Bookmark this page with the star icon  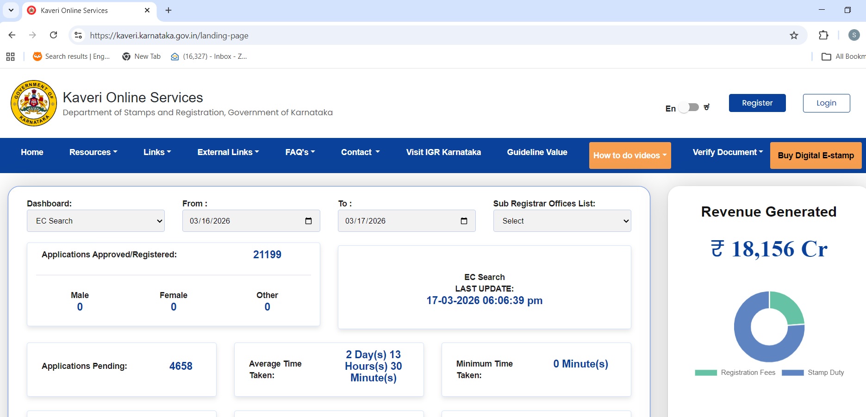pyautogui.click(x=794, y=35)
